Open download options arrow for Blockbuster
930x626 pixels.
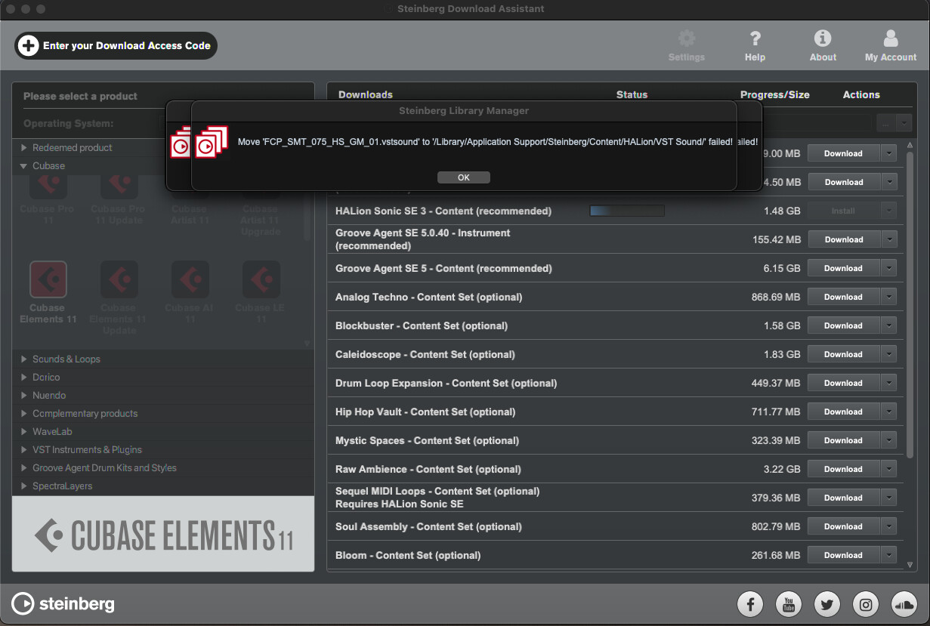click(889, 325)
